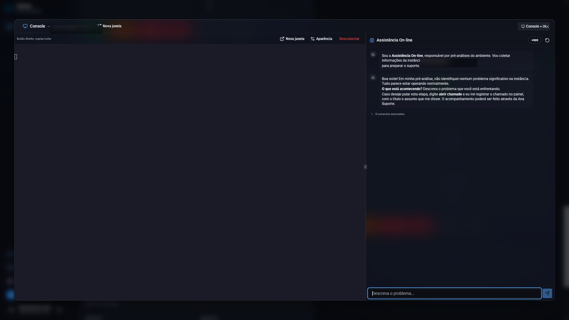Close the console dialog with the X
The image size is (569, 320).
[547, 27]
